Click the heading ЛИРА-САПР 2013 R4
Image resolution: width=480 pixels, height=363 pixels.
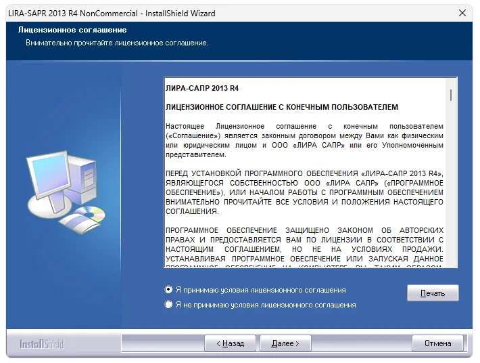(202, 88)
